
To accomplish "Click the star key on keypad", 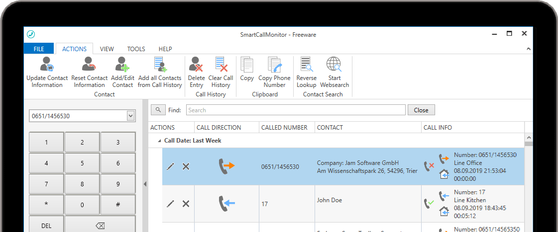I will coord(46,205).
